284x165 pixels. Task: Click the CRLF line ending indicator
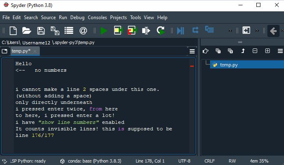point(210,161)
